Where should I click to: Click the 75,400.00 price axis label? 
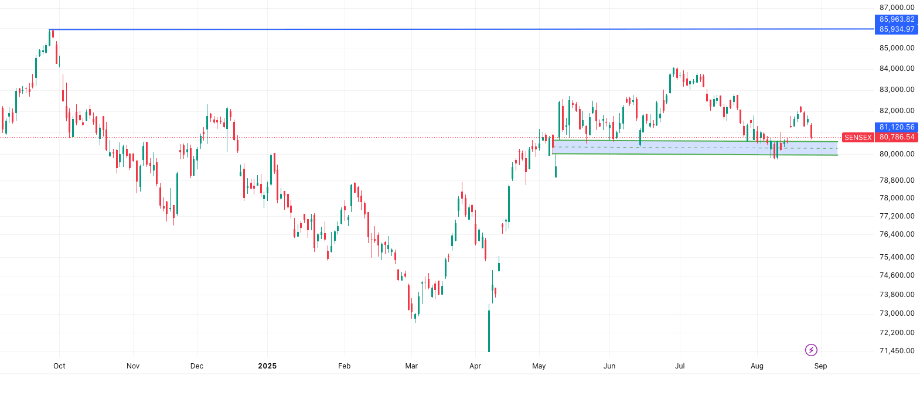point(897,257)
